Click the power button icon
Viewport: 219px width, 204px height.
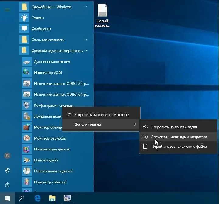click(7, 185)
